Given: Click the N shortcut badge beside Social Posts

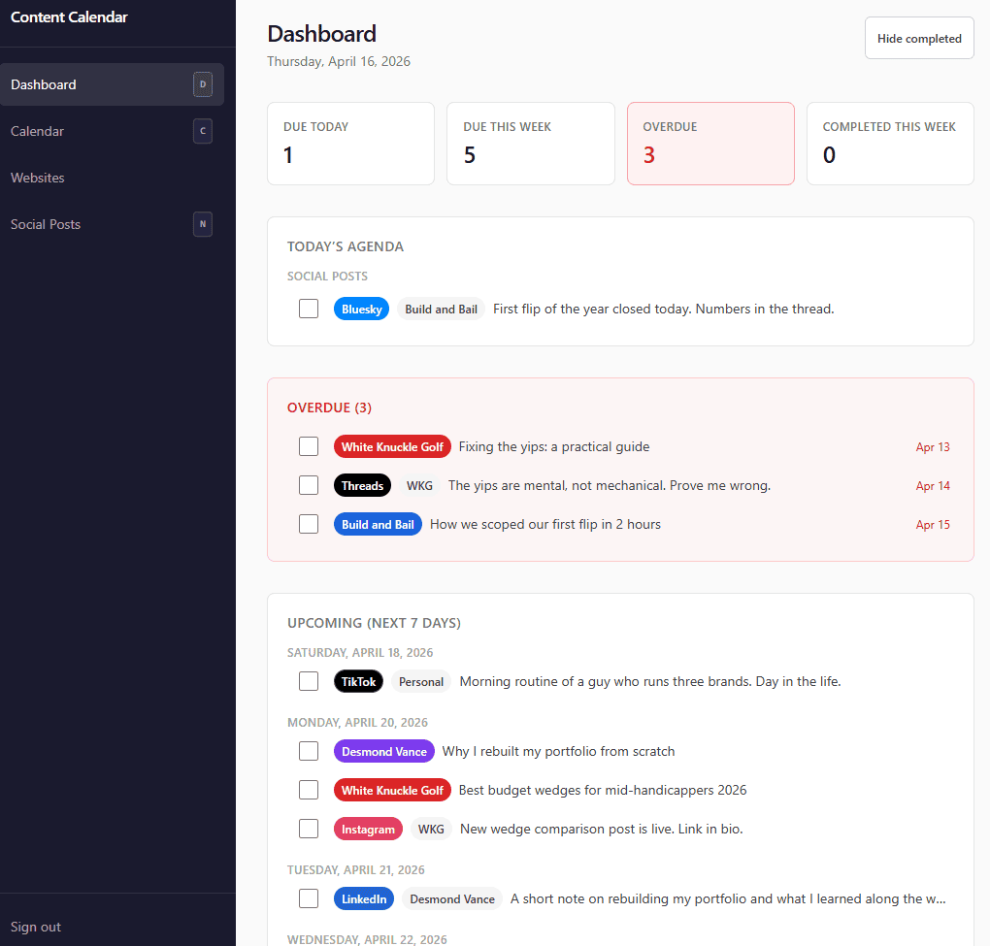Looking at the screenshot, I should (203, 224).
